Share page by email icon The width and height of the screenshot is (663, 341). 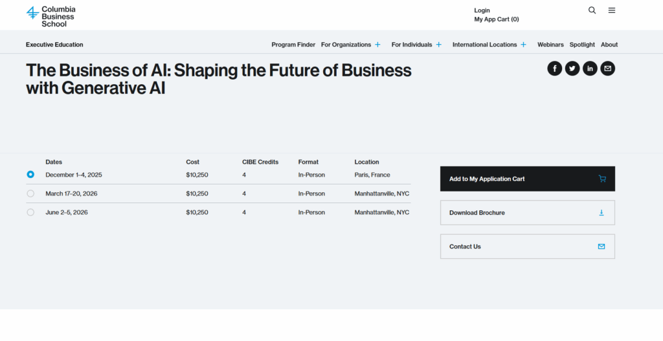point(607,69)
